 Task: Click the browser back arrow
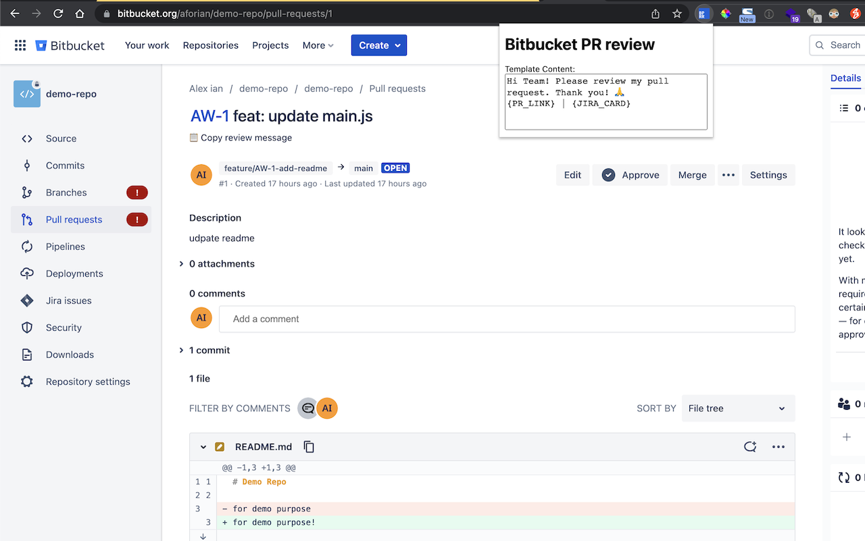click(x=15, y=14)
